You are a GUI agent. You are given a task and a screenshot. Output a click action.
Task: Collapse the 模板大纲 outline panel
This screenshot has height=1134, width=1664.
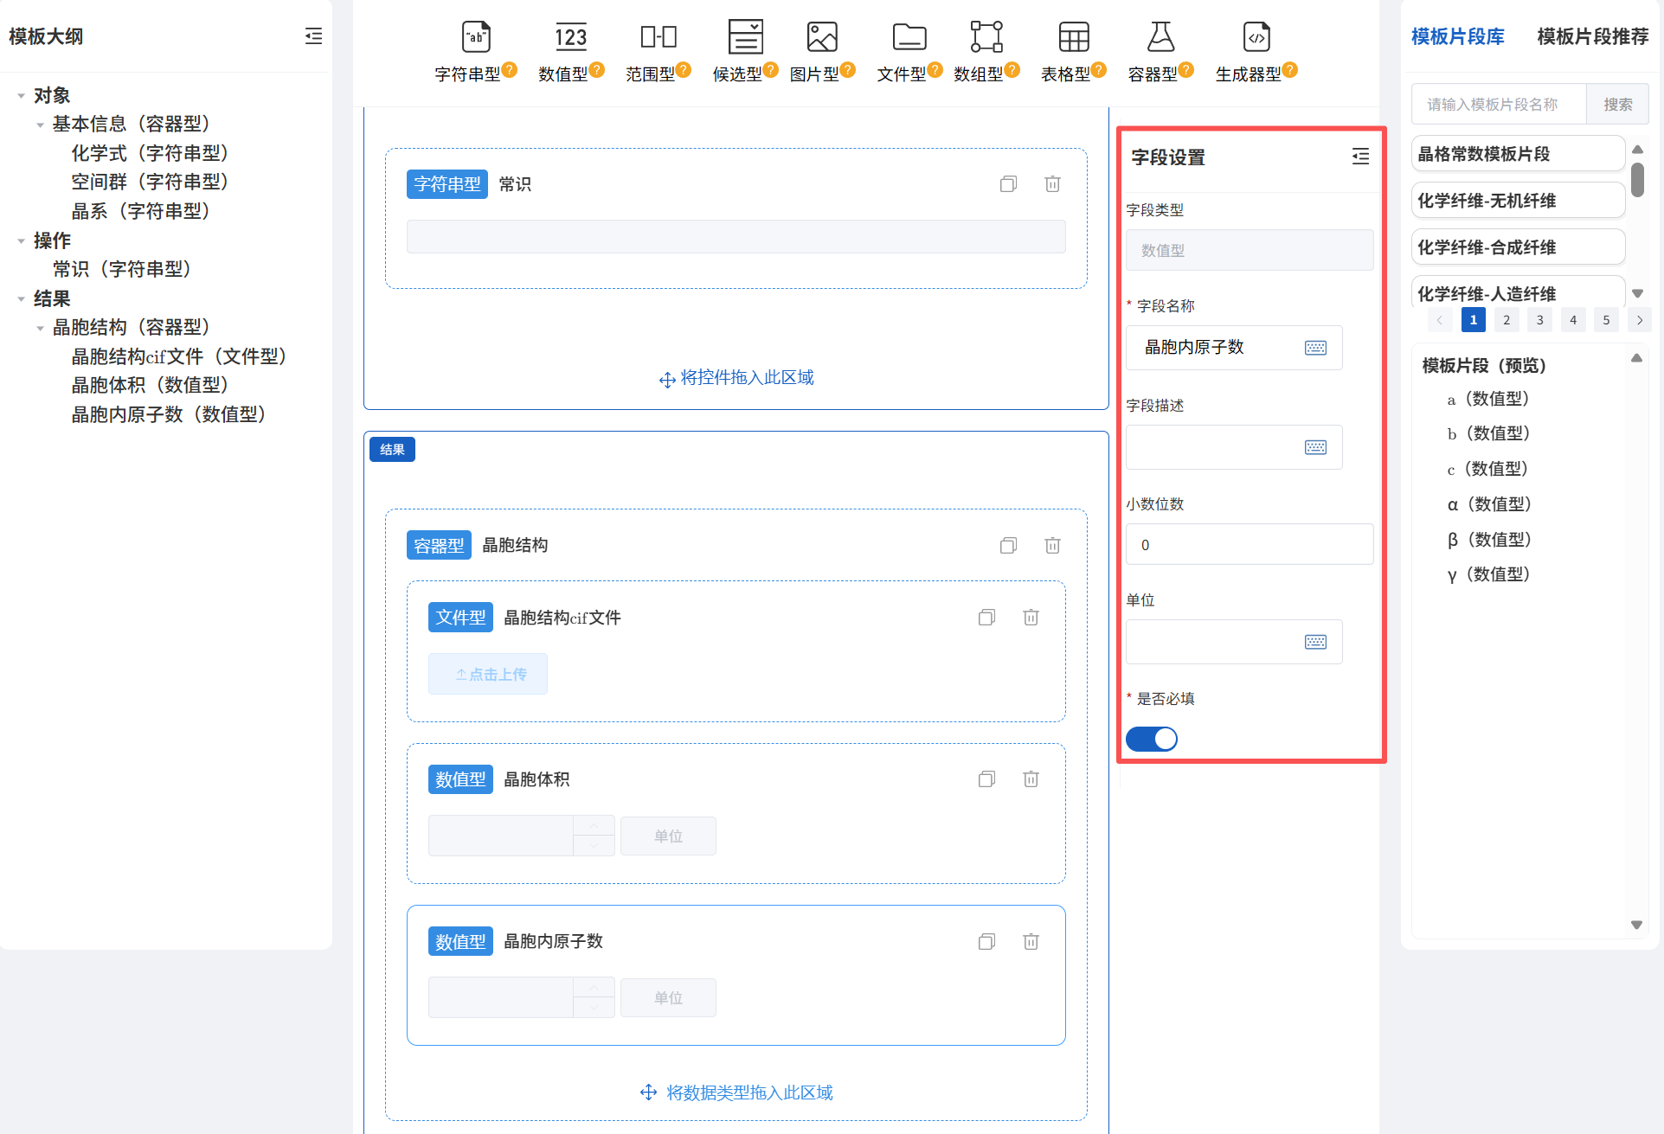[312, 36]
